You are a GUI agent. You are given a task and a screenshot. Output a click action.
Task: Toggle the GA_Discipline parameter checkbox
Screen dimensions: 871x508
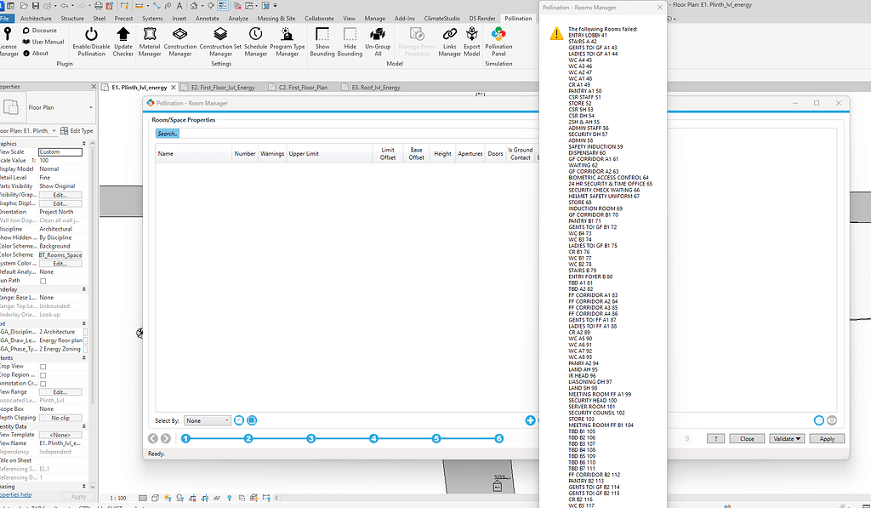pyautogui.click(x=86, y=332)
